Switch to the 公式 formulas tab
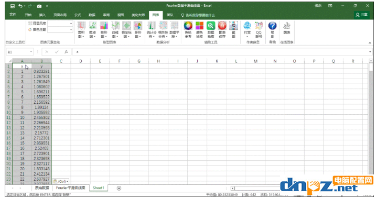 tap(78, 15)
